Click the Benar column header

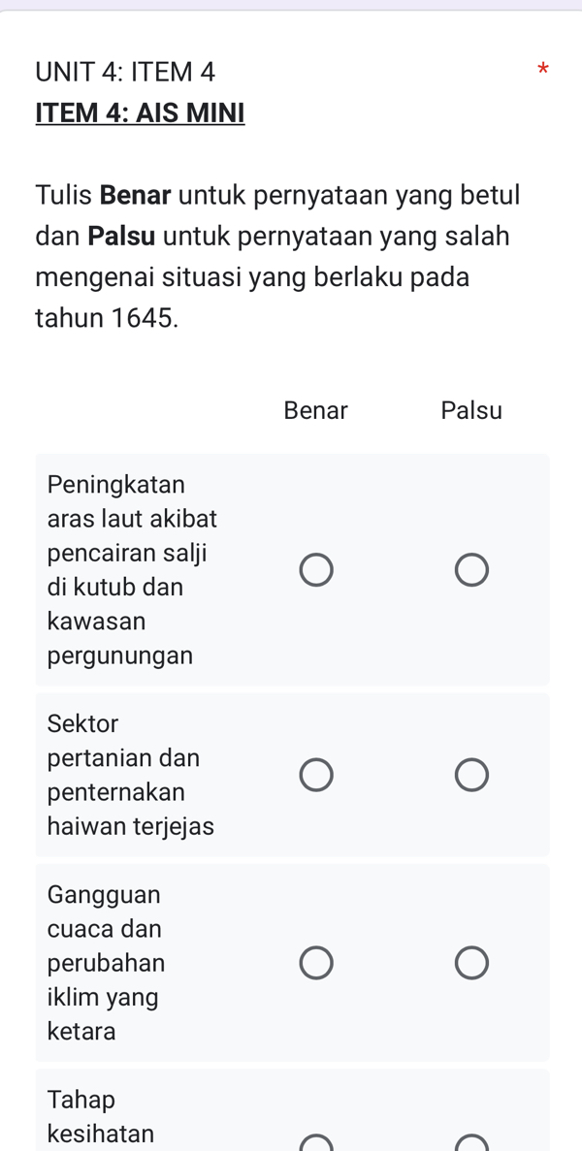click(315, 410)
